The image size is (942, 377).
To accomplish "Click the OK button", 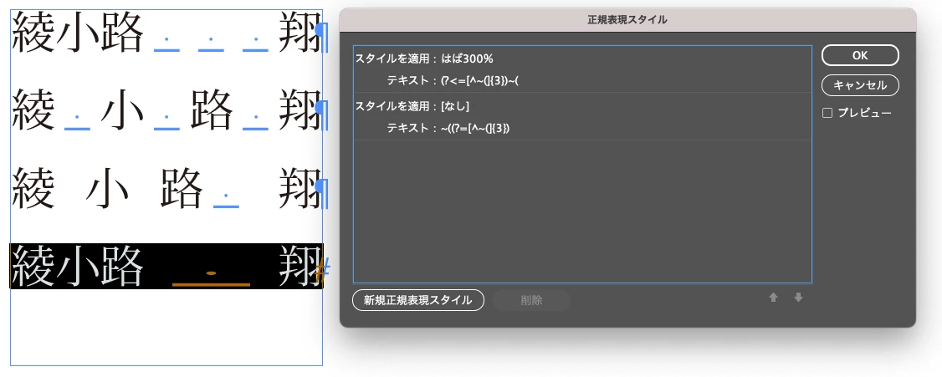I will pos(860,55).
